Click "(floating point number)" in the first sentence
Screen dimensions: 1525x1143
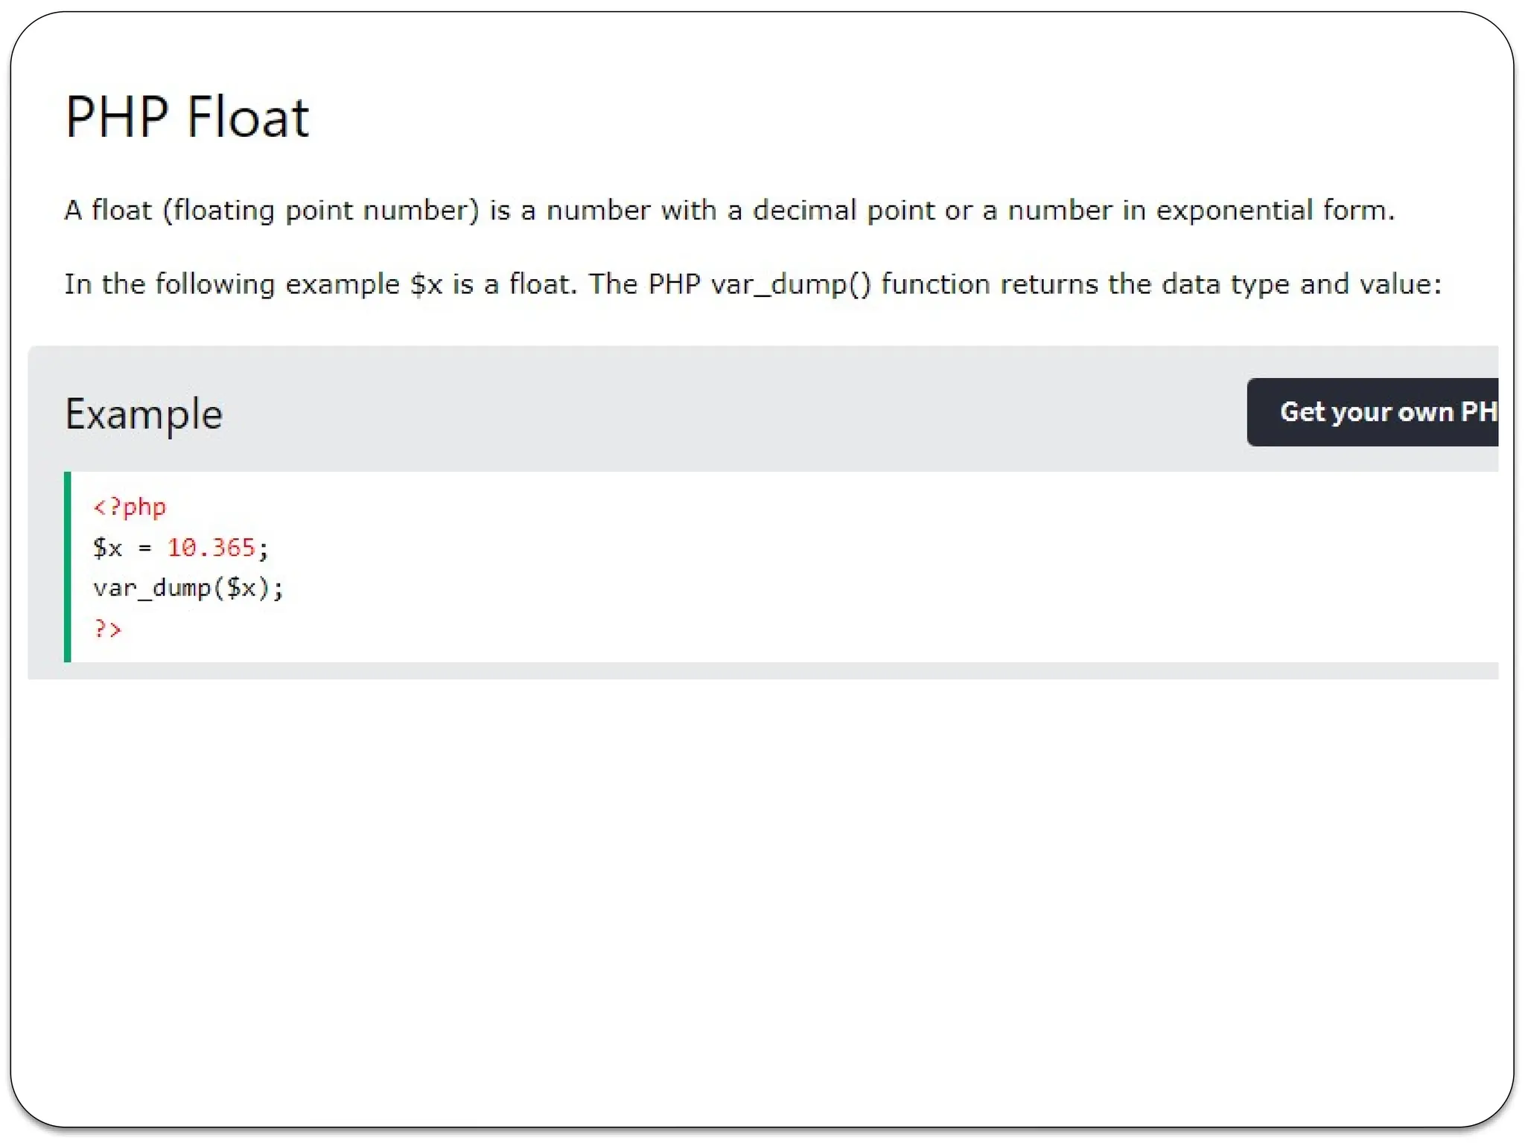click(321, 211)
